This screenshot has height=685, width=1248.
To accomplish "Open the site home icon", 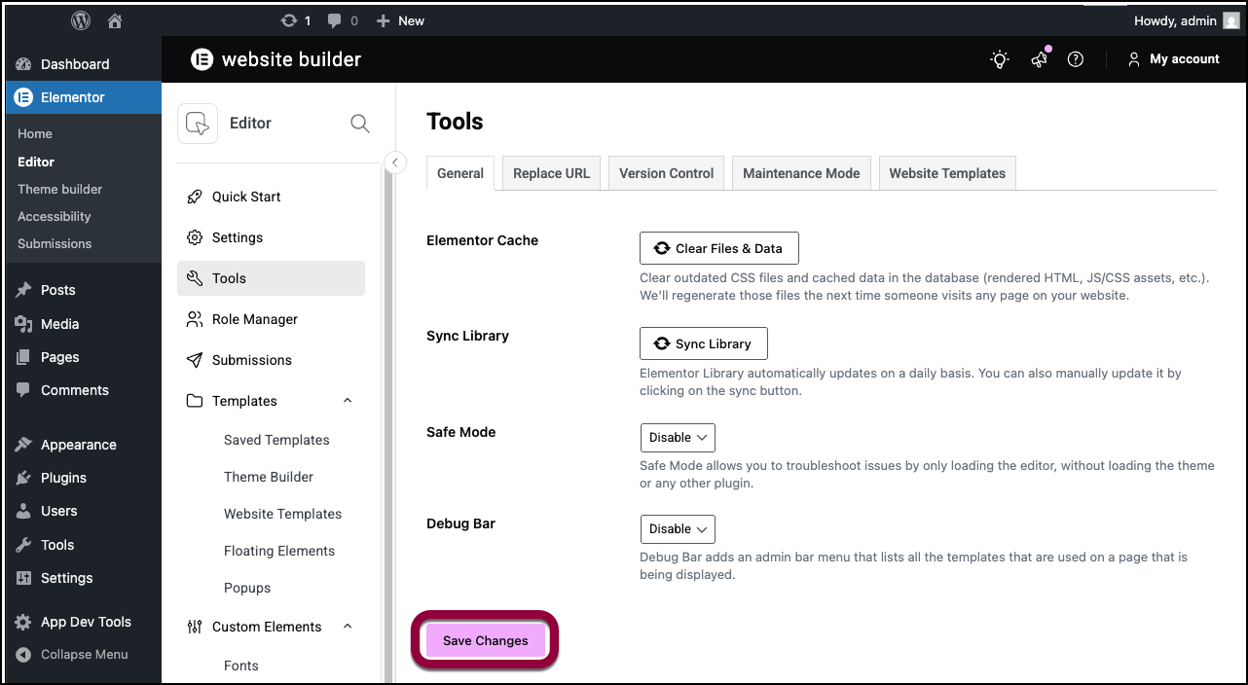I will coord(115,20).
